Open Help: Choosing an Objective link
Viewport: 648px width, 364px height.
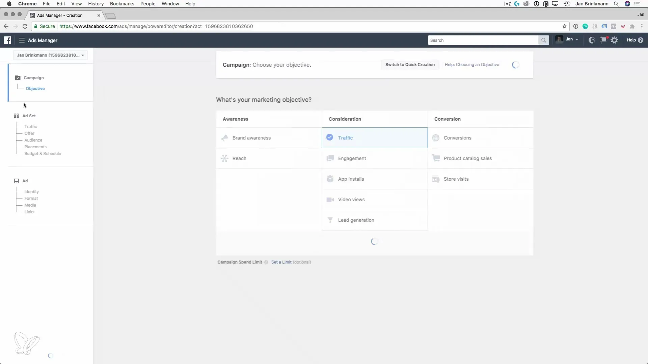[472, 65]
